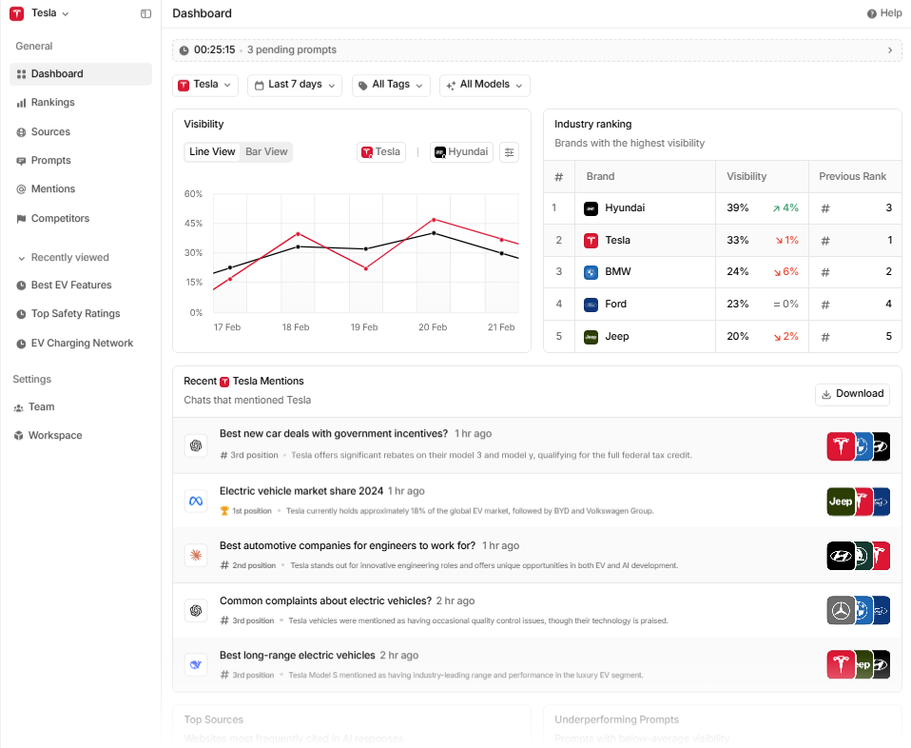The image size is (911, 748).
Task: Open the EV Charging Network recent item
Action: tap(74, 344)
